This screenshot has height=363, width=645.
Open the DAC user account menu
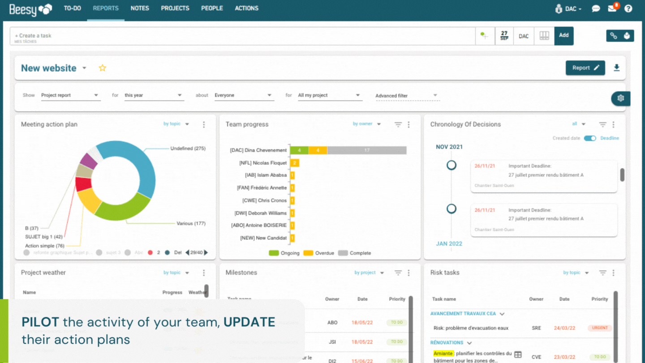[x=568, y=9]
